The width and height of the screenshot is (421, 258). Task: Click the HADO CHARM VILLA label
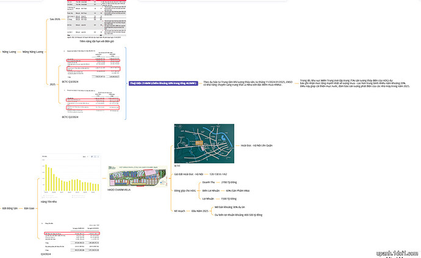[119, 190]
